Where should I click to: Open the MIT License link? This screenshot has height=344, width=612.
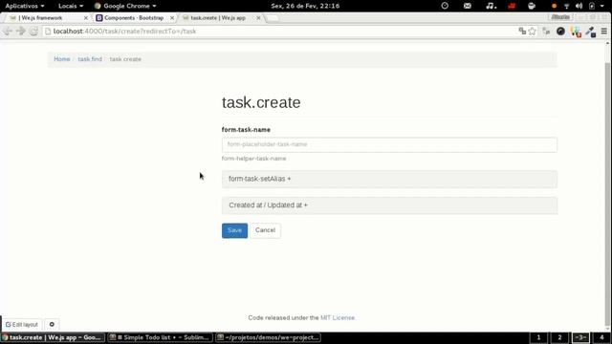pyautogui.click(x=338, y=318)
